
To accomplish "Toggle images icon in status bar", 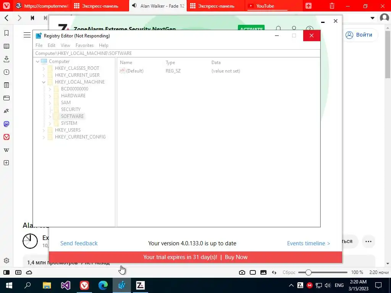I will (263, 272).
